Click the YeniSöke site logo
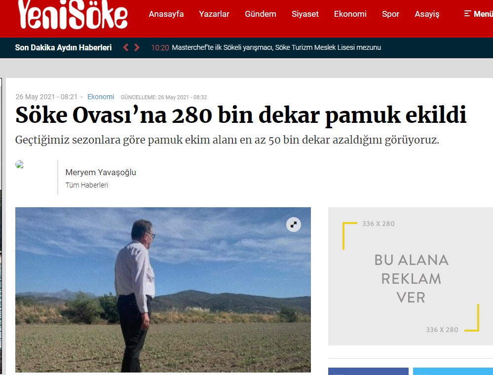Viewport: 493px width, 375px height. (x=73, y=14)
